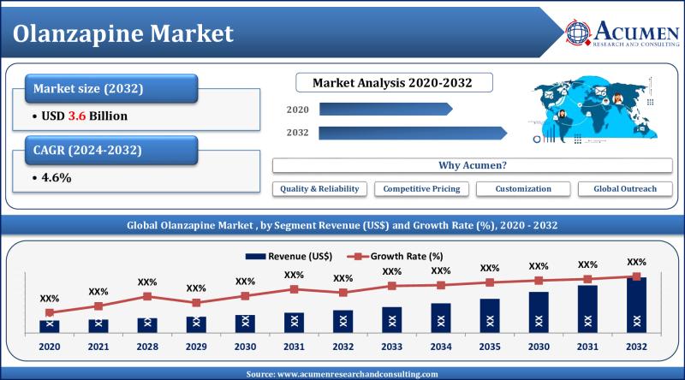Click the Quality & Reliability button
The width and height of the screenshot is (685, 380).
(319, 188)
